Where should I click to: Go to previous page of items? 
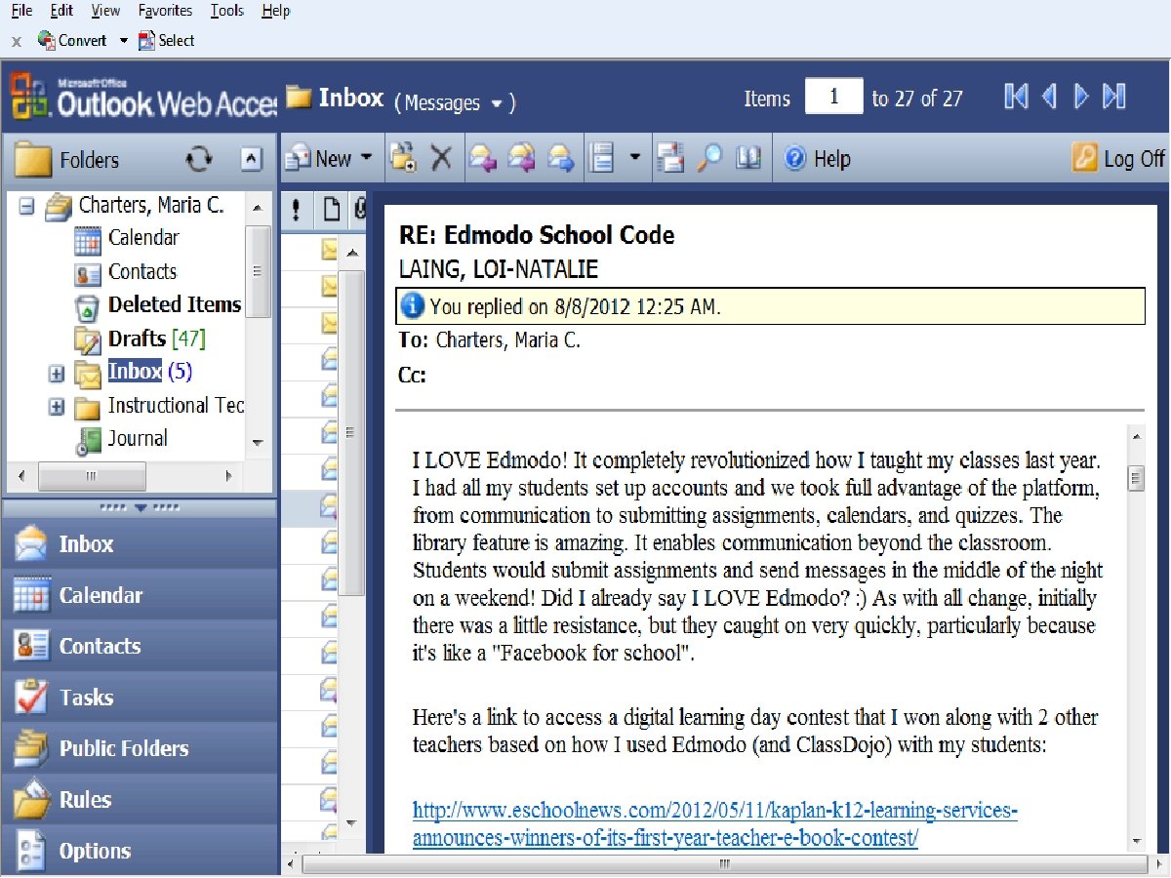pos(1049,97)
